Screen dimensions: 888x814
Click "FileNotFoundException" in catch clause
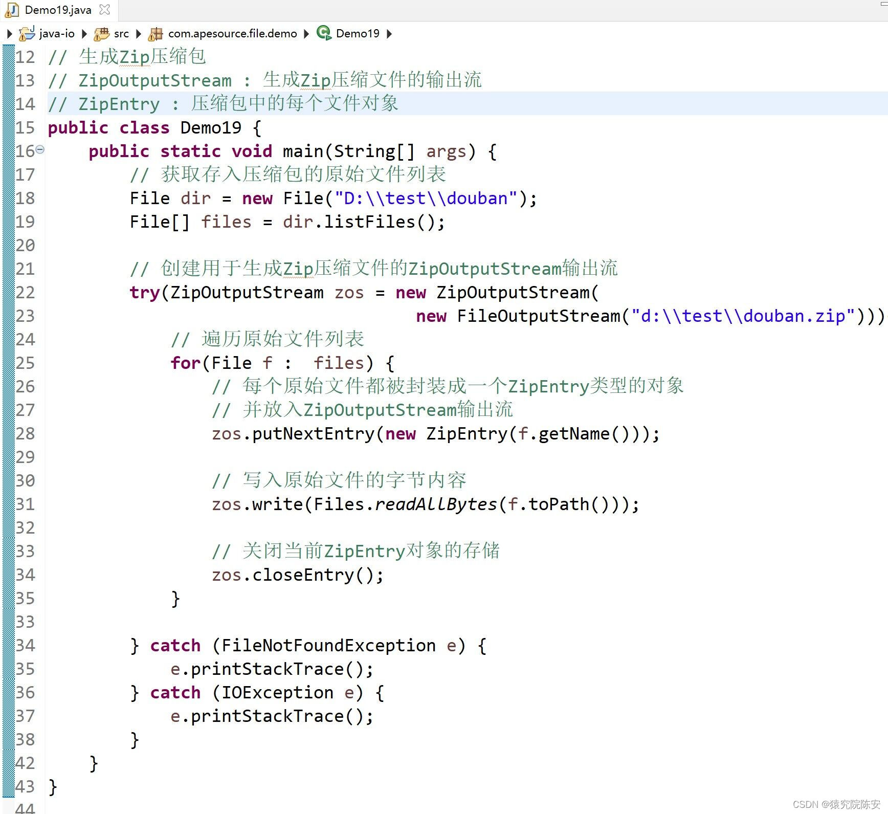(328, 645)
